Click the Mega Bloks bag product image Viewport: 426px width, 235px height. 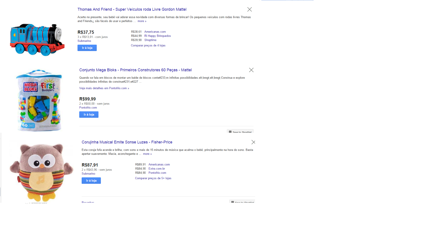tap(39, 100)
